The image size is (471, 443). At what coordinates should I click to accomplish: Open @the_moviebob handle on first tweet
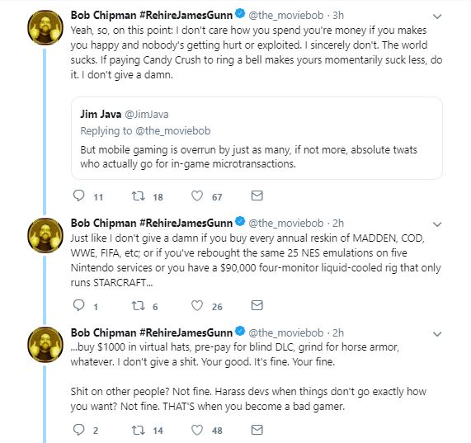point(286,16)
